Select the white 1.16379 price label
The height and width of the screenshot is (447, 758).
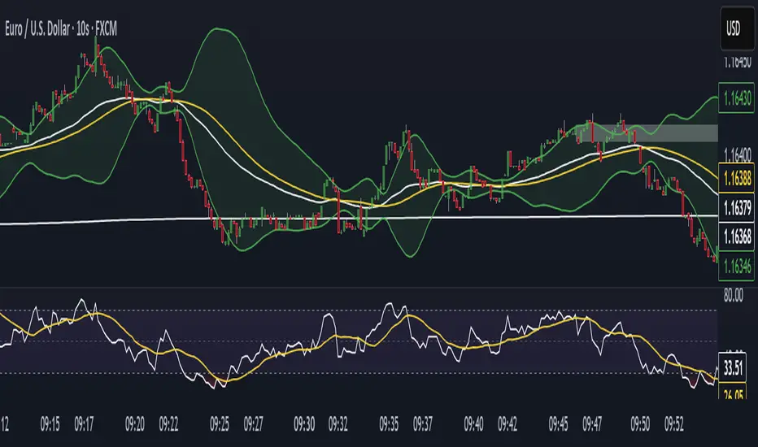point(737,205)
